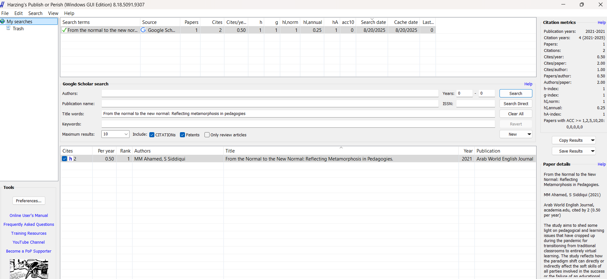
Task: Open the Frequently Asked Questions link
Action: pyautogui.click(x=29, y=225)
